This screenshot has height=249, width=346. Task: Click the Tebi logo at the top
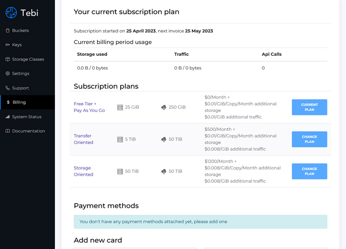tap(21, 13)
